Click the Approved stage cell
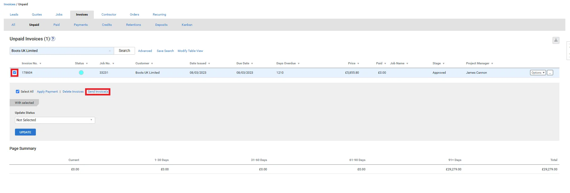The width and height of the screenshot is (570, 193). point(439,73)
